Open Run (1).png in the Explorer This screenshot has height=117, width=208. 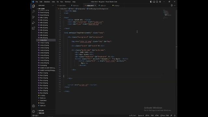tap(46, 73)
